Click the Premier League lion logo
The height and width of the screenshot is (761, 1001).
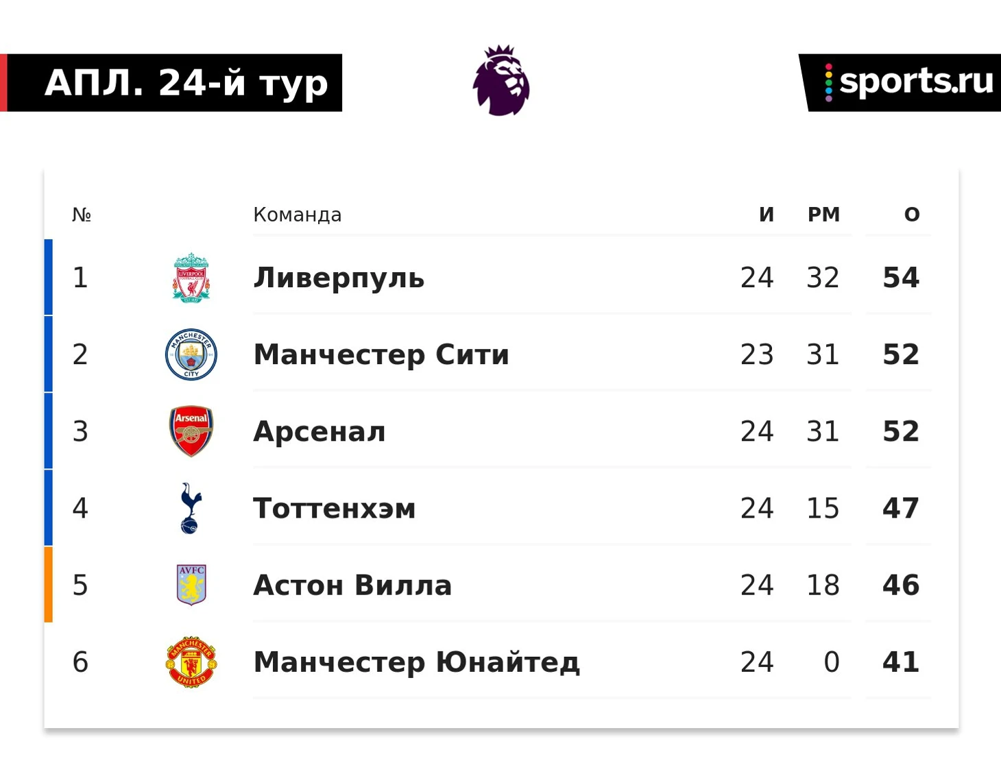pos(501,80)
